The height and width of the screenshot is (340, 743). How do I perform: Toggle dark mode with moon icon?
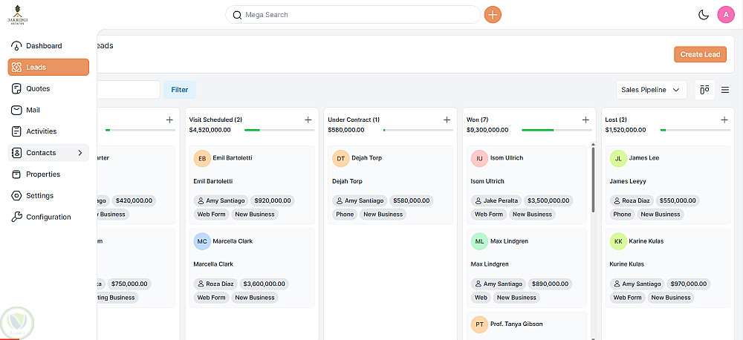coord(704,15)
